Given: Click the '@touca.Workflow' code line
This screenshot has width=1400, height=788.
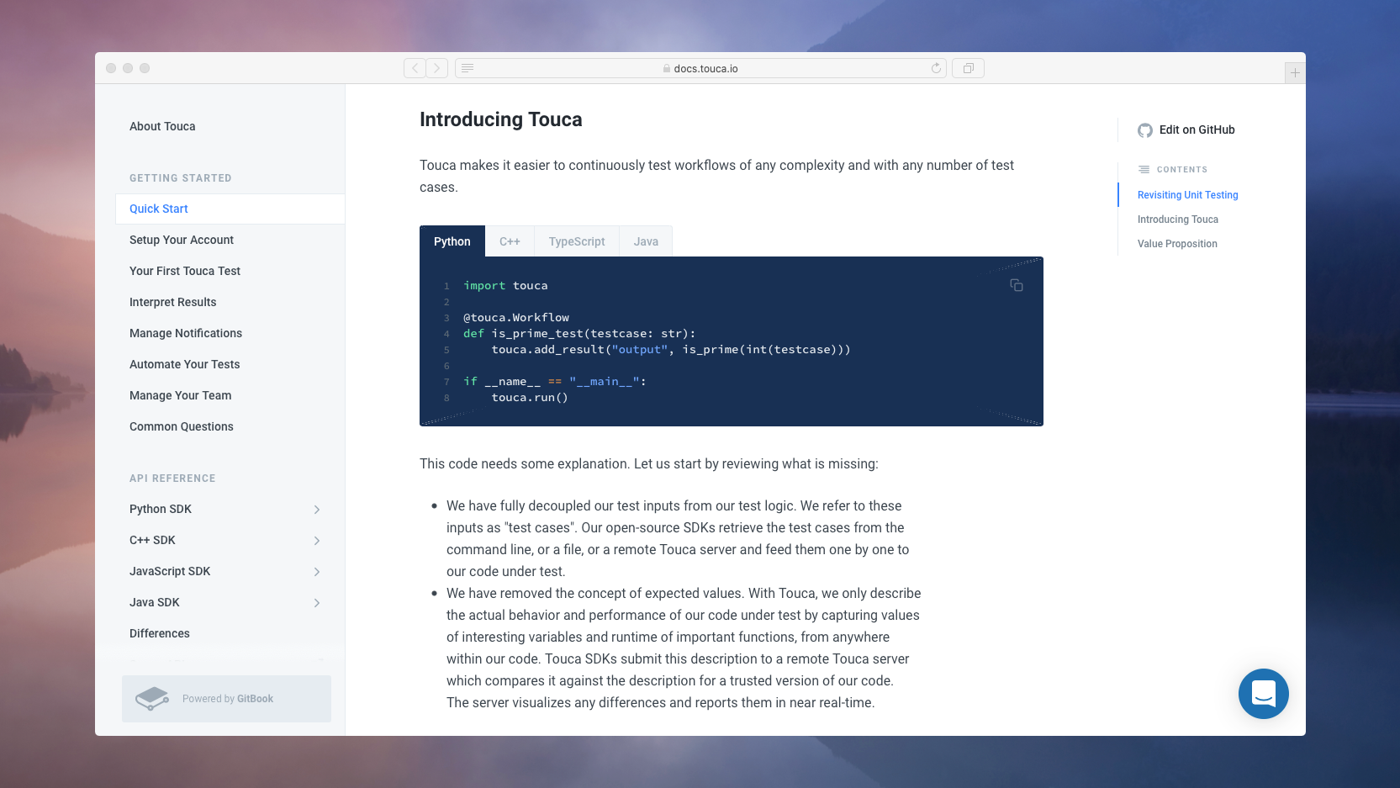Looking at the screenshot, I should [516, 318].
